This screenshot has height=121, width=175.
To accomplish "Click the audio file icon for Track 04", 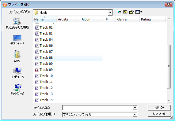I will point(37,40).
